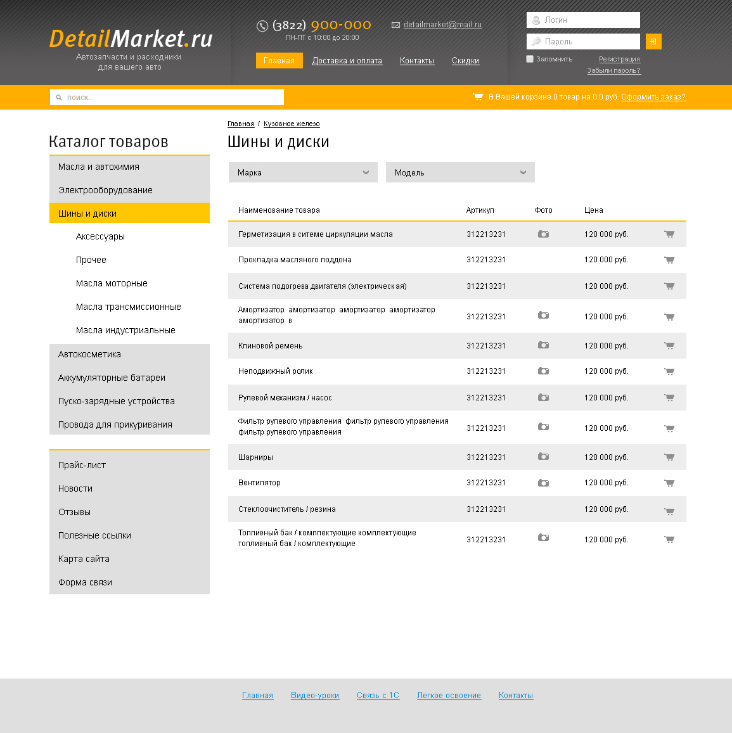
Task: Open photo of 'Шарниры' item
Action: coord(543,457)
